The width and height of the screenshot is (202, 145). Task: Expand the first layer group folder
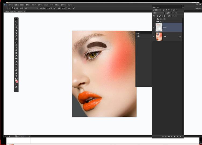[156, 19]
